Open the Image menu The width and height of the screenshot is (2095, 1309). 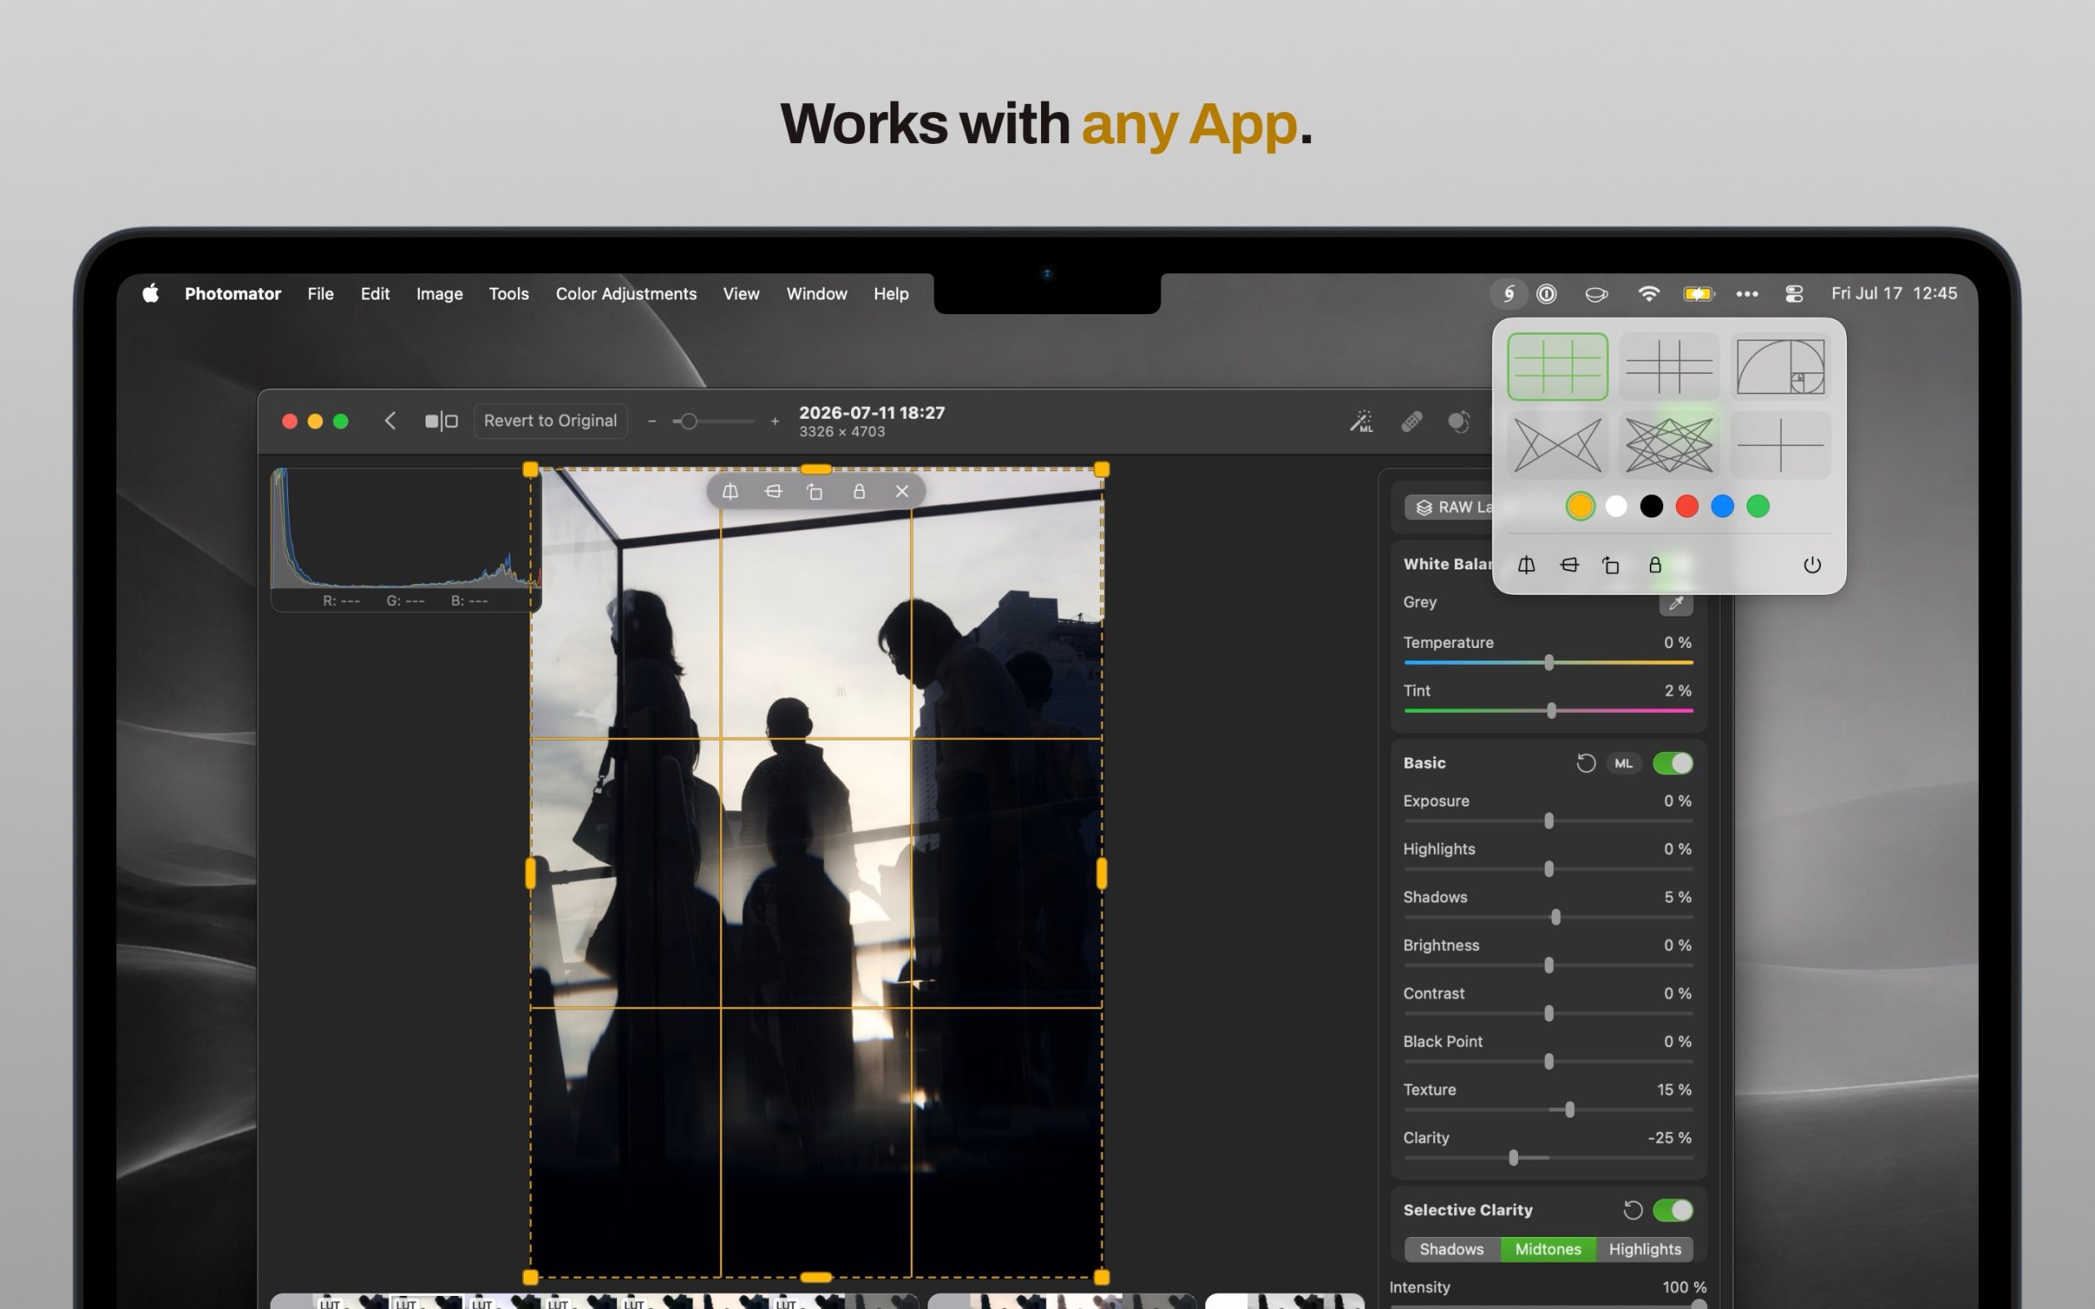[439, 294]
